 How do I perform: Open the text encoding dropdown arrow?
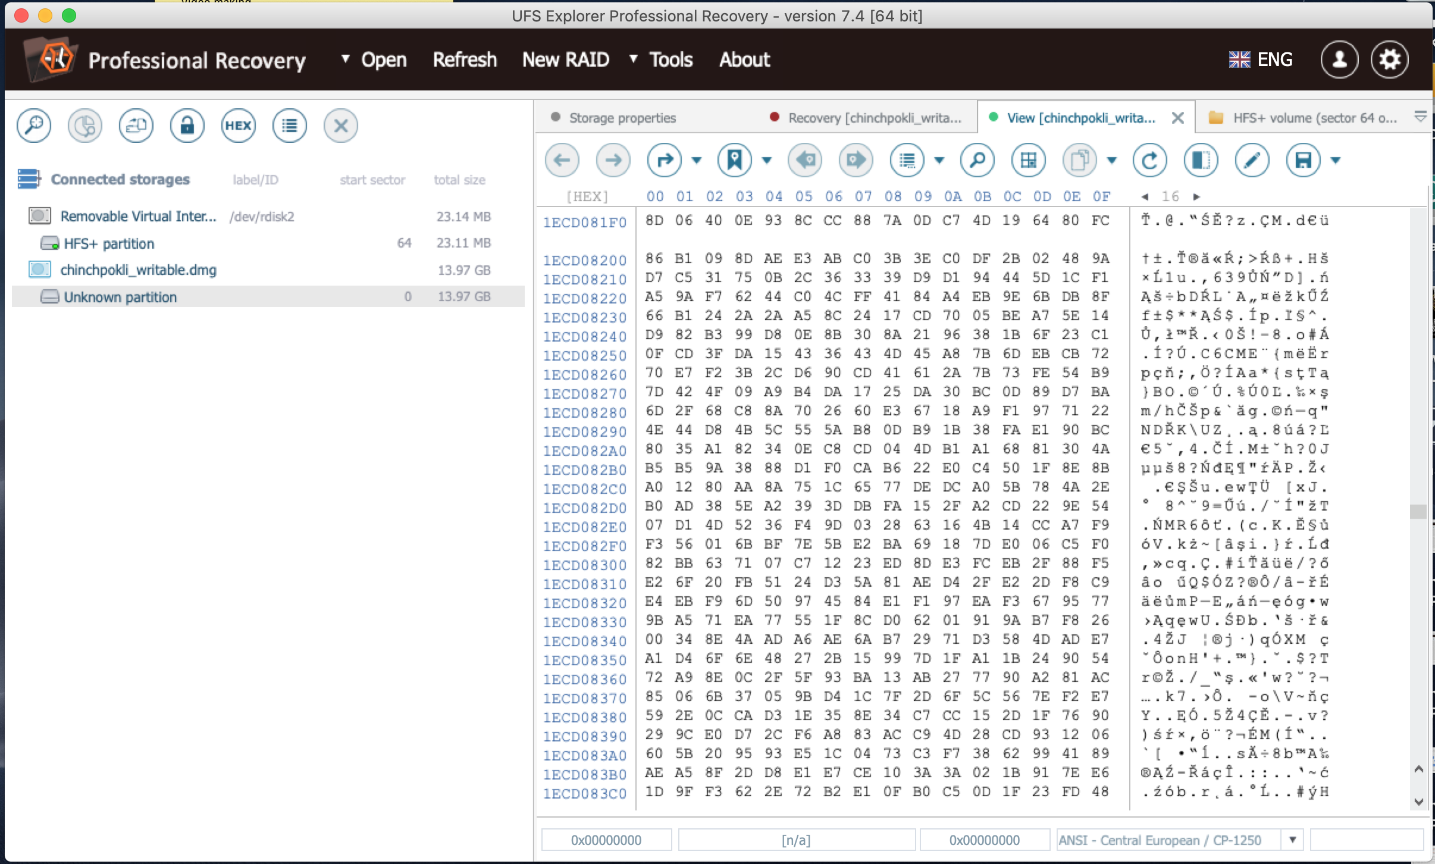point(1292,840)
